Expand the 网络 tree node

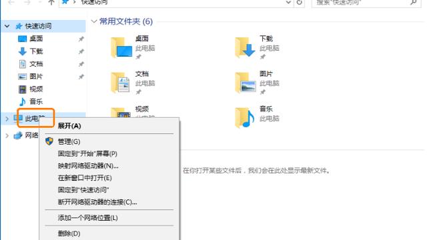point(7,135)
